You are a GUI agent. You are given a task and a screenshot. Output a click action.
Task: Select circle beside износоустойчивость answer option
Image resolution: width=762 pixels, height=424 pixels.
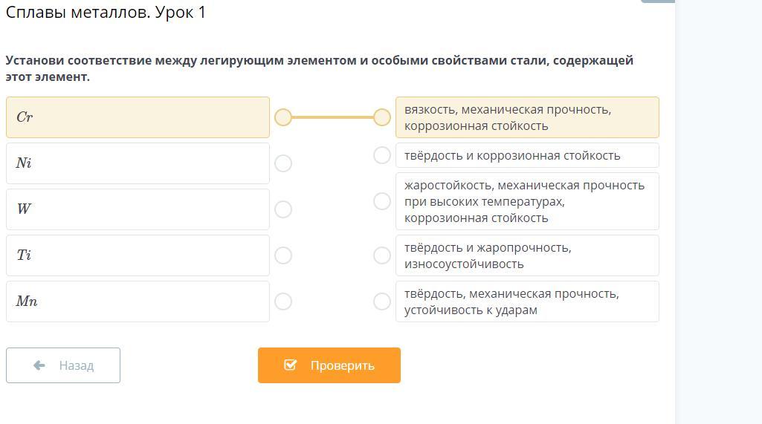pyautogui.click(x=382, y=255)
